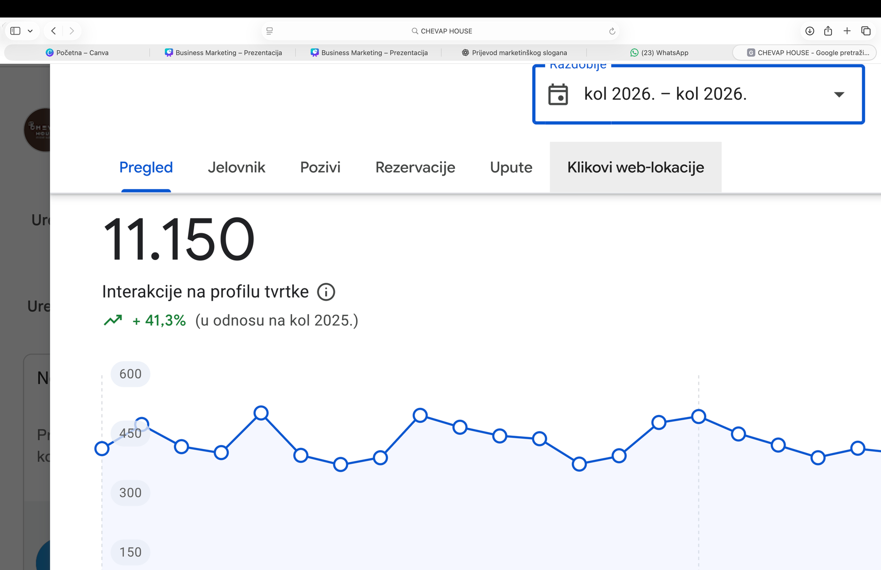Select the Pregled tab
881x570 pixels.
(x=146, y=167)
